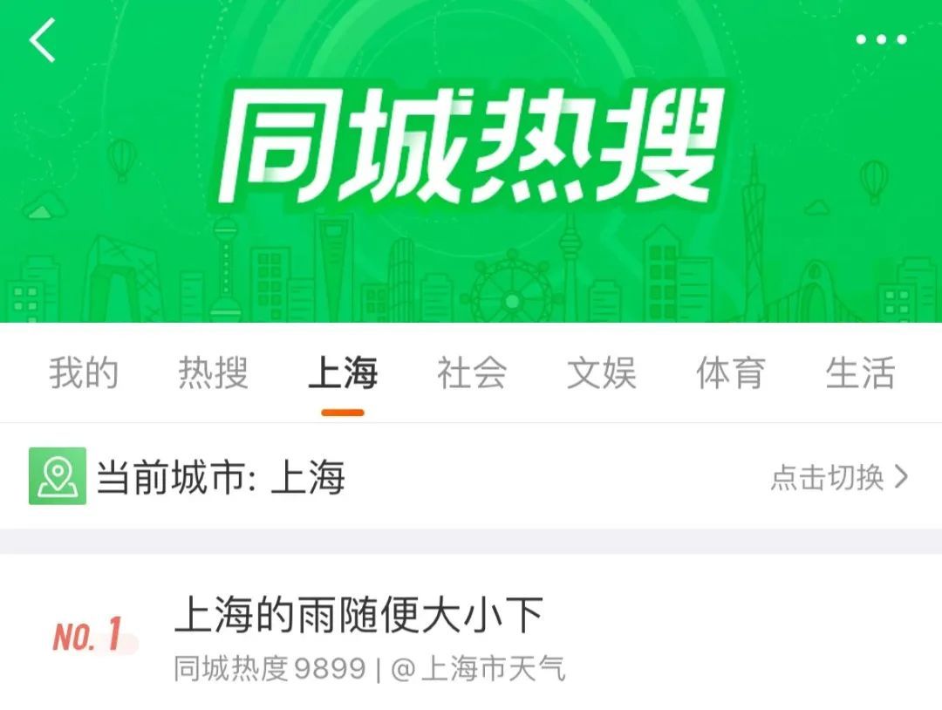Tap the back arrow icon
Image resolution: width=942 pixels, height=710 pixels.
point(42,39)
